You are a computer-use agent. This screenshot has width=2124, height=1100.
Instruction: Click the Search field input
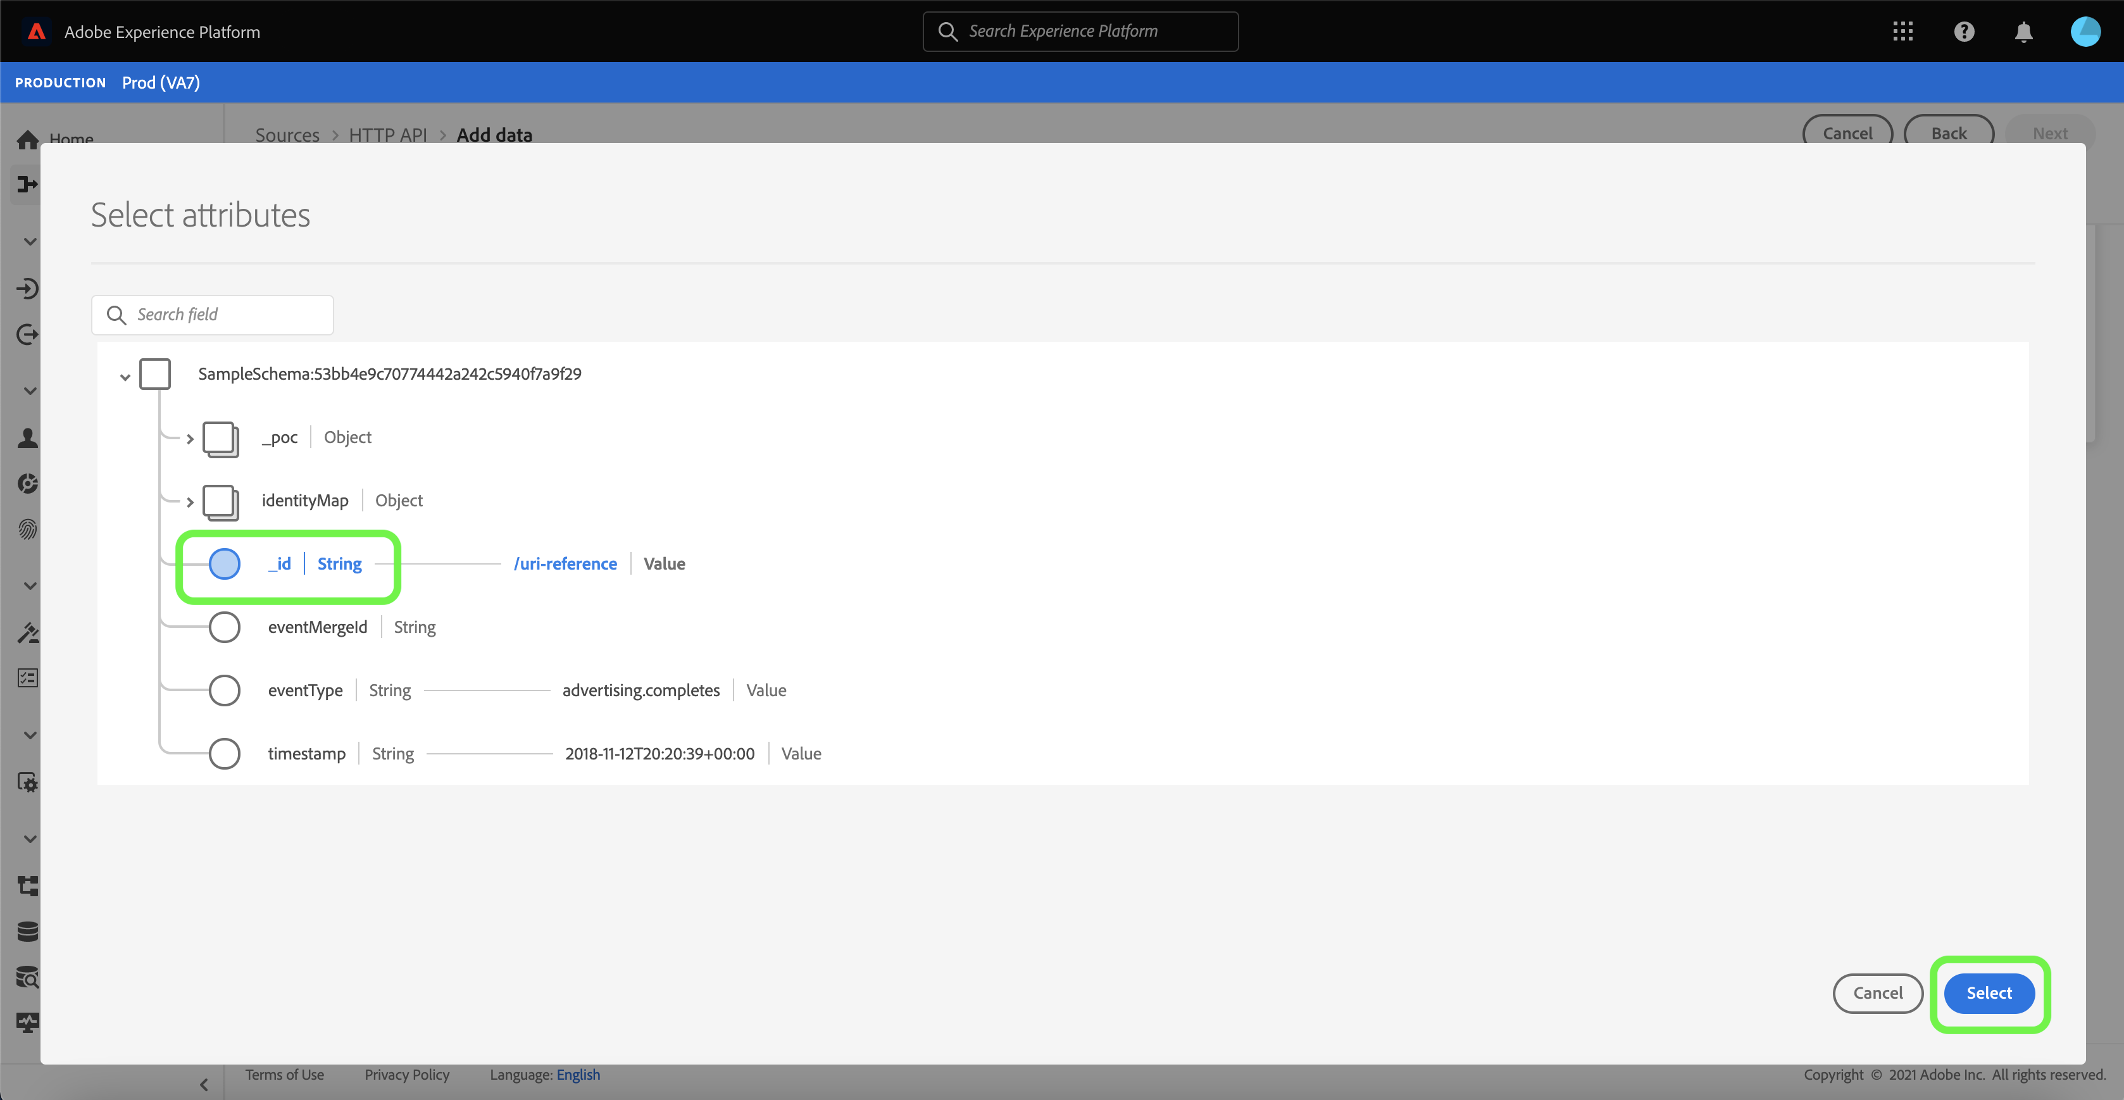pos(223,314)
